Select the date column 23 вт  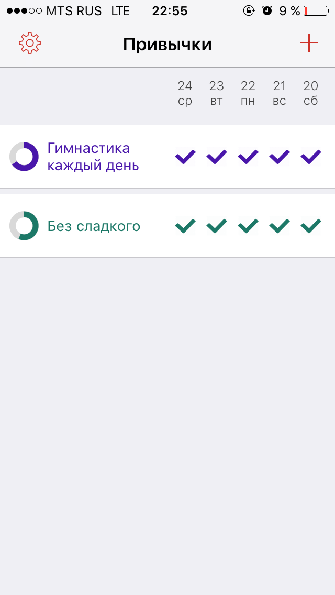[216, 93]
